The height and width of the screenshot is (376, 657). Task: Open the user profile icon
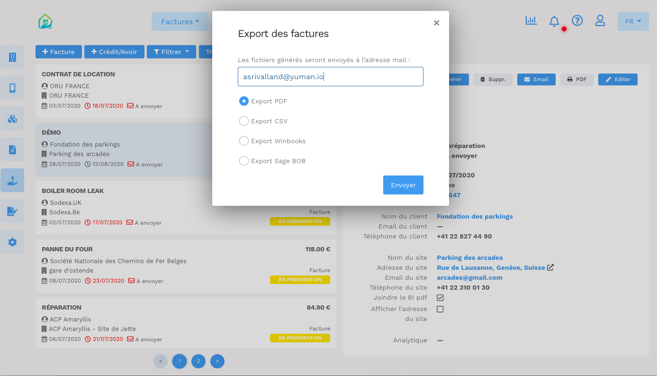pyautogui.click(x=600, y=20)
